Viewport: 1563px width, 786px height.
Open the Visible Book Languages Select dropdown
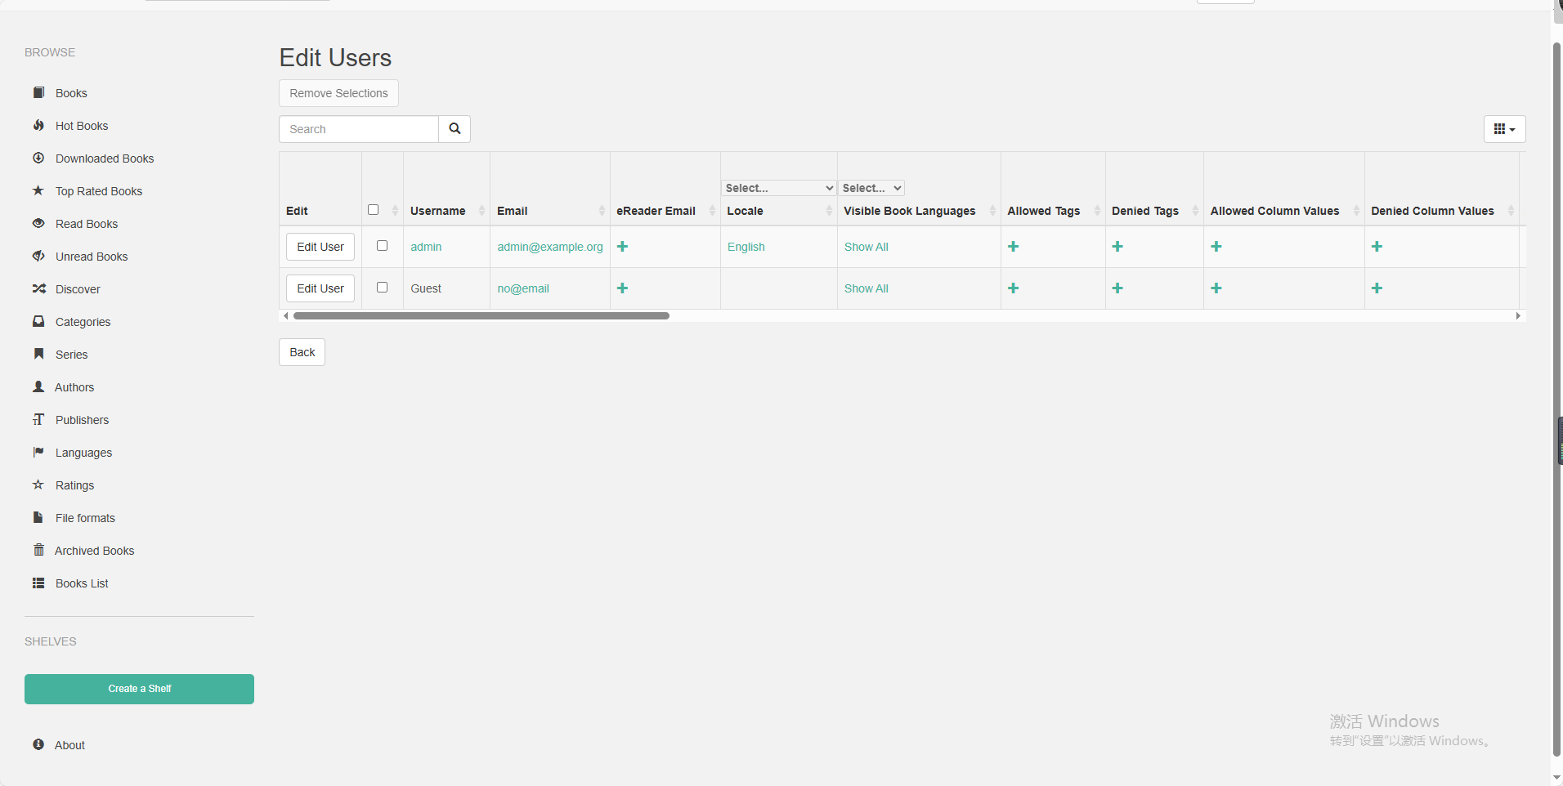click(x=871, y=188)
